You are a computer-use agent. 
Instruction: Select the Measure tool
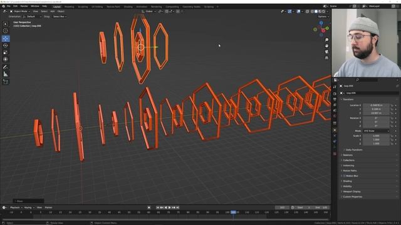point(6,74)
